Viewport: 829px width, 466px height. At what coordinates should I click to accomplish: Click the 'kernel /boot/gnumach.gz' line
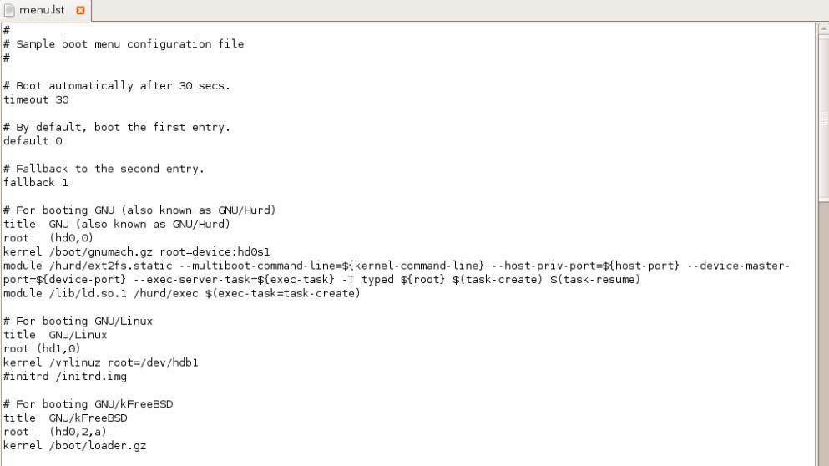click(137, 251)
